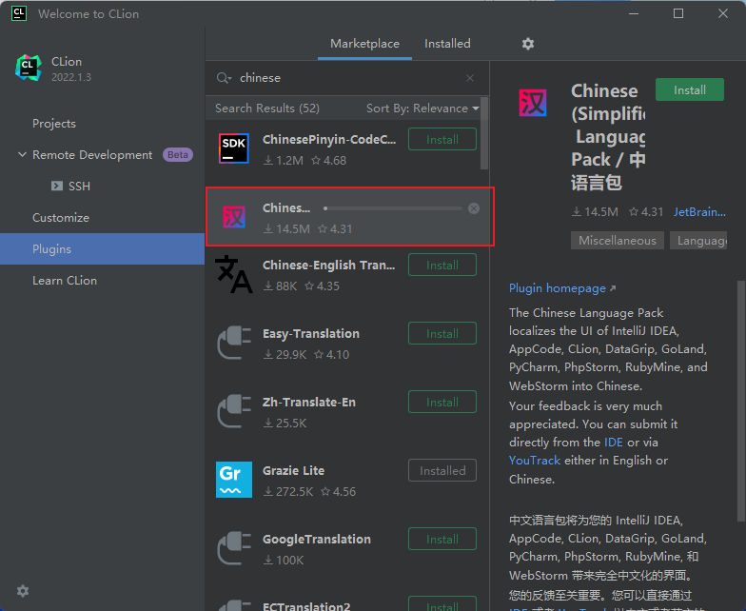Click the search magnifier icon
The image size is (746, 611).
pos(224,78)
